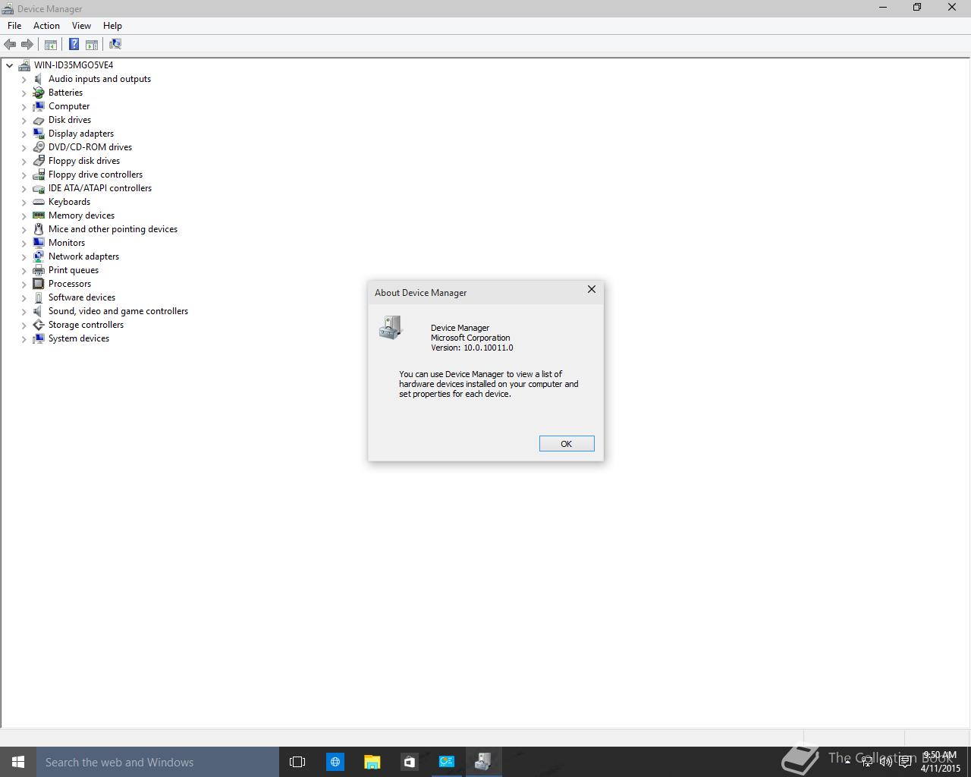Select the Processors chip icon
The width and height of the screenshot is (971, 777).
[39, 284]
